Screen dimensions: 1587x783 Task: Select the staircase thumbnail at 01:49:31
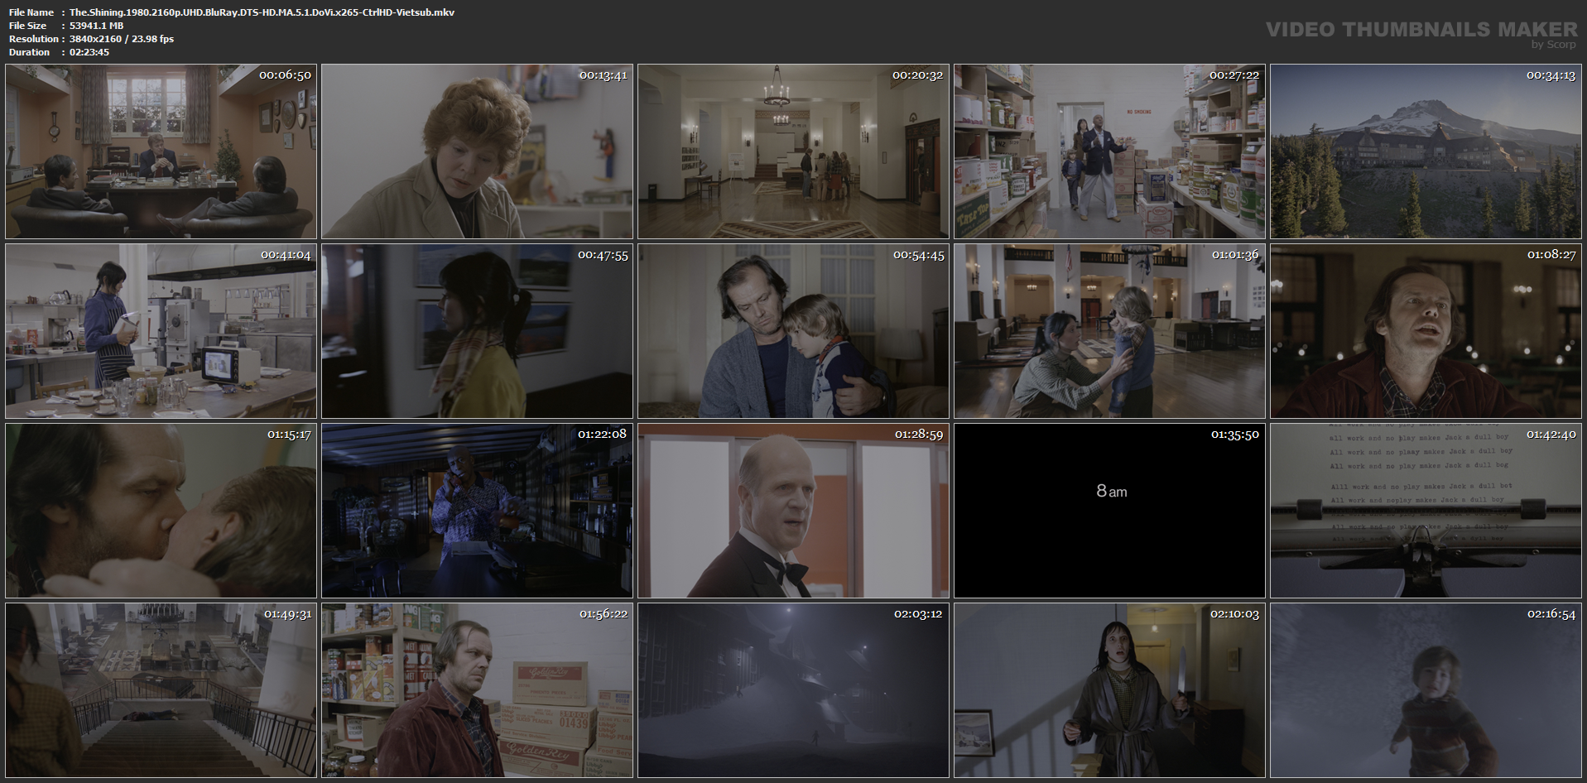click(161, 690)
